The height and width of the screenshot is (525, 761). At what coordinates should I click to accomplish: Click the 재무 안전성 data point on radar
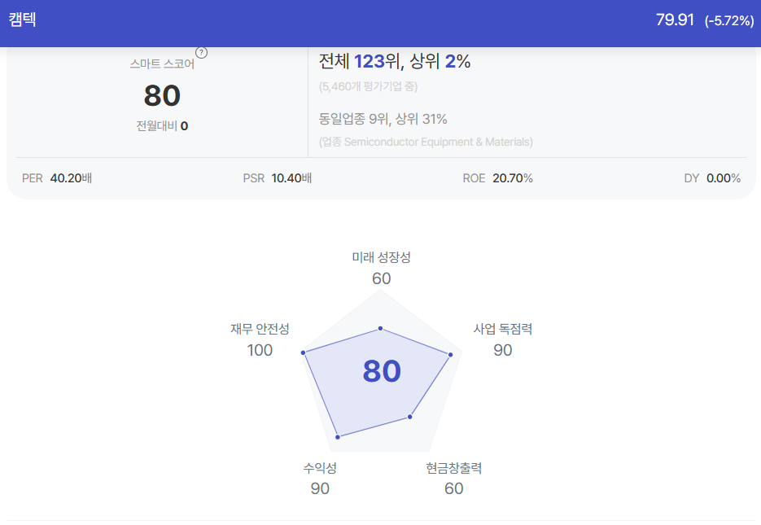[304, 352]
